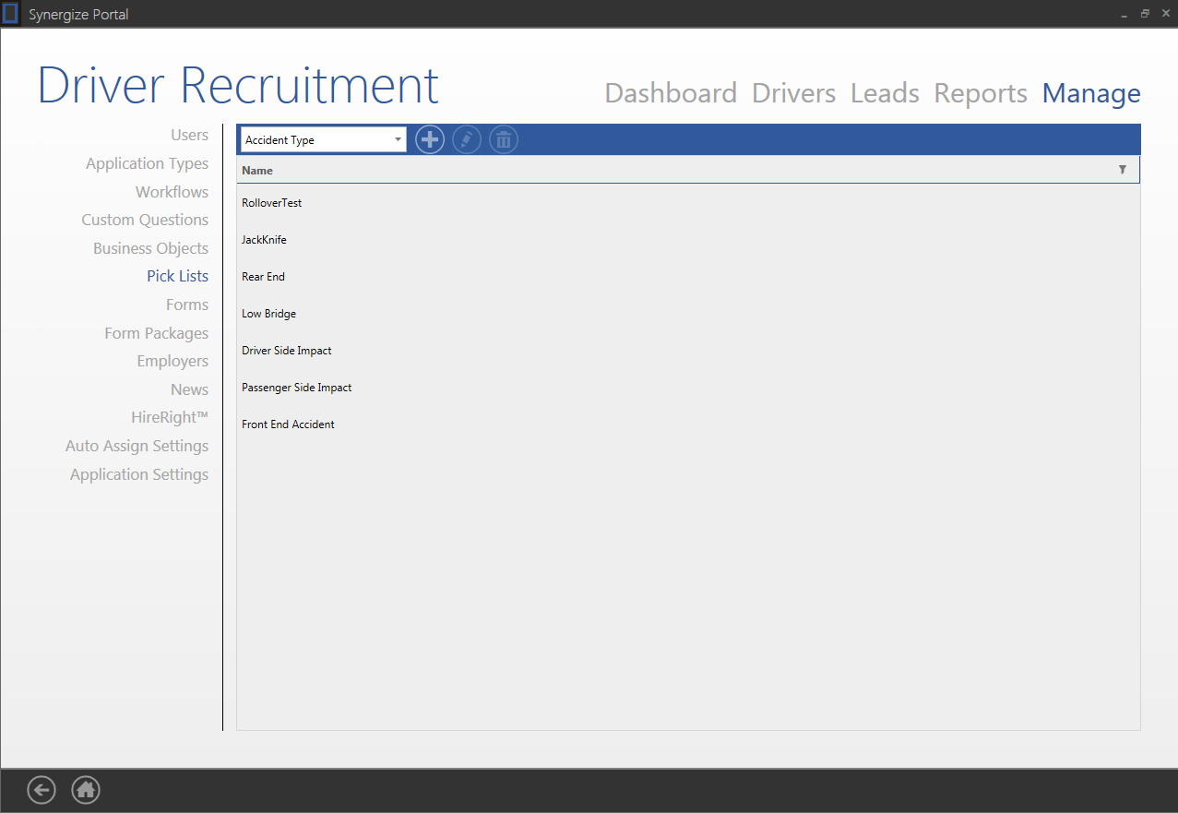Screen dimensions: 1178x813
Task: Open HireRight™ settings in sidebar
Action: (x=170, y=417)
